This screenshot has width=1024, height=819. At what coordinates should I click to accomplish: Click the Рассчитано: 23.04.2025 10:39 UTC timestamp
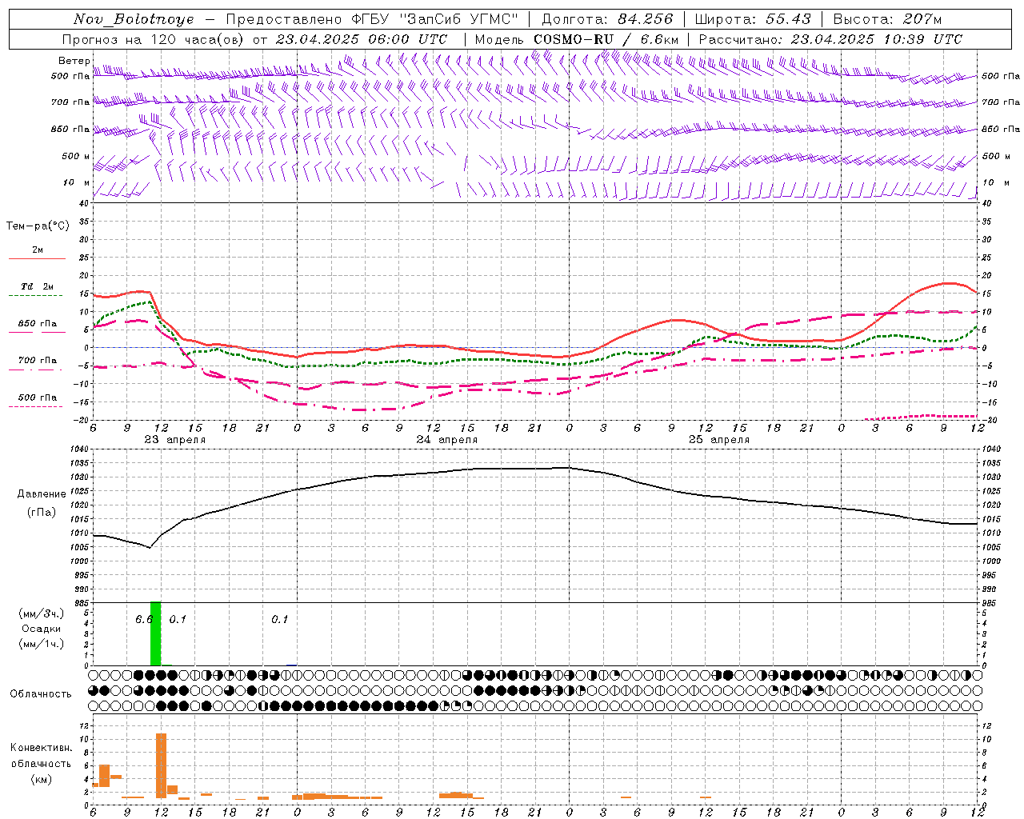pyautogui.click(x=830, y=39)
